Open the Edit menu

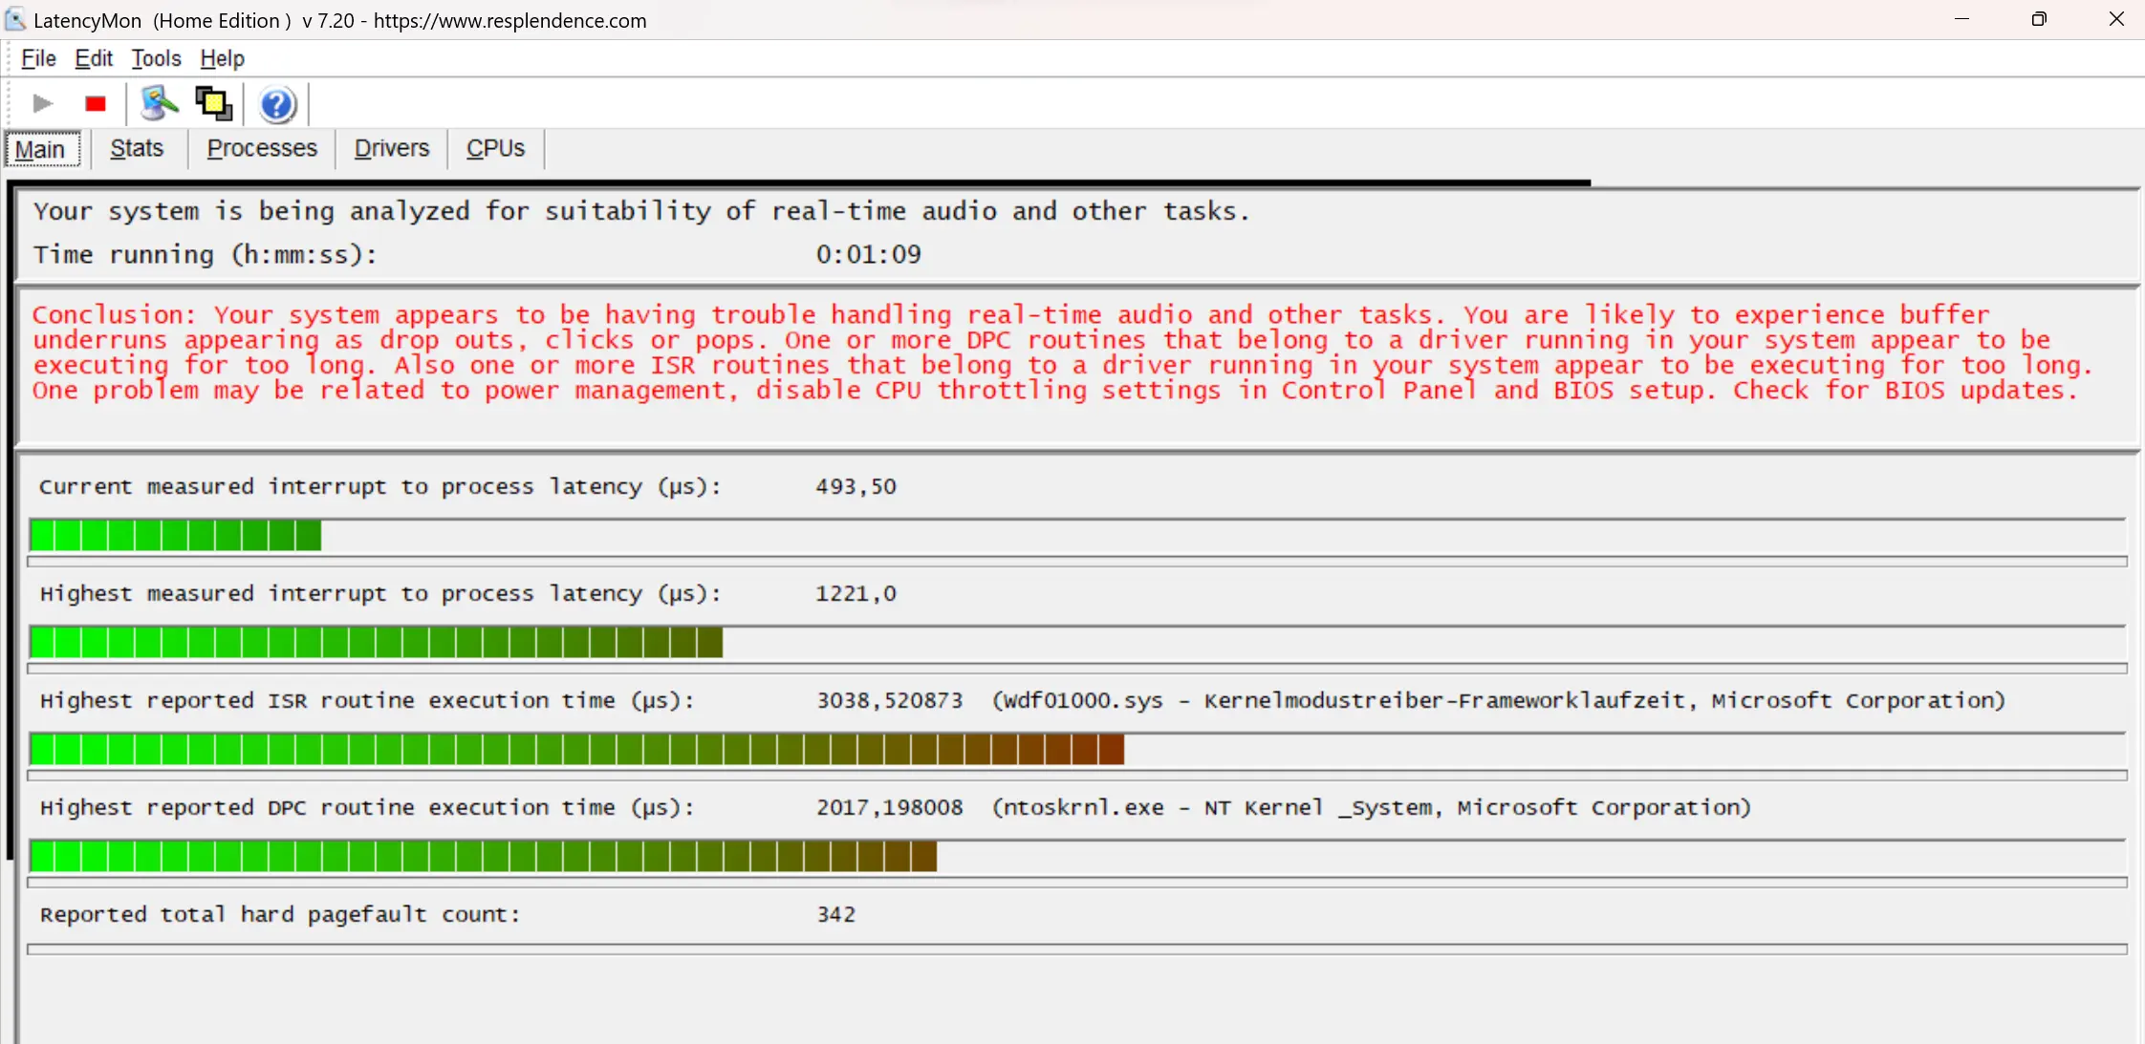94,58
